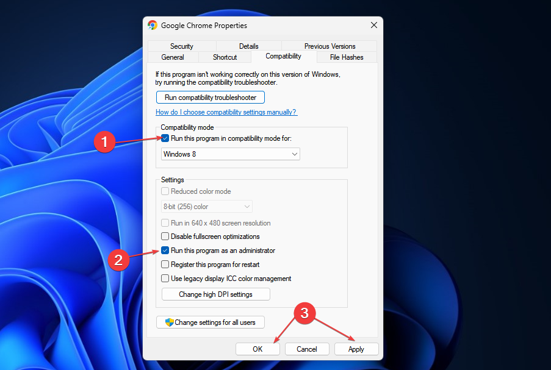551x370 pixels.
Task: Open the compatibility settings help link
Action: pyautogui.click(x=226, y=112)
